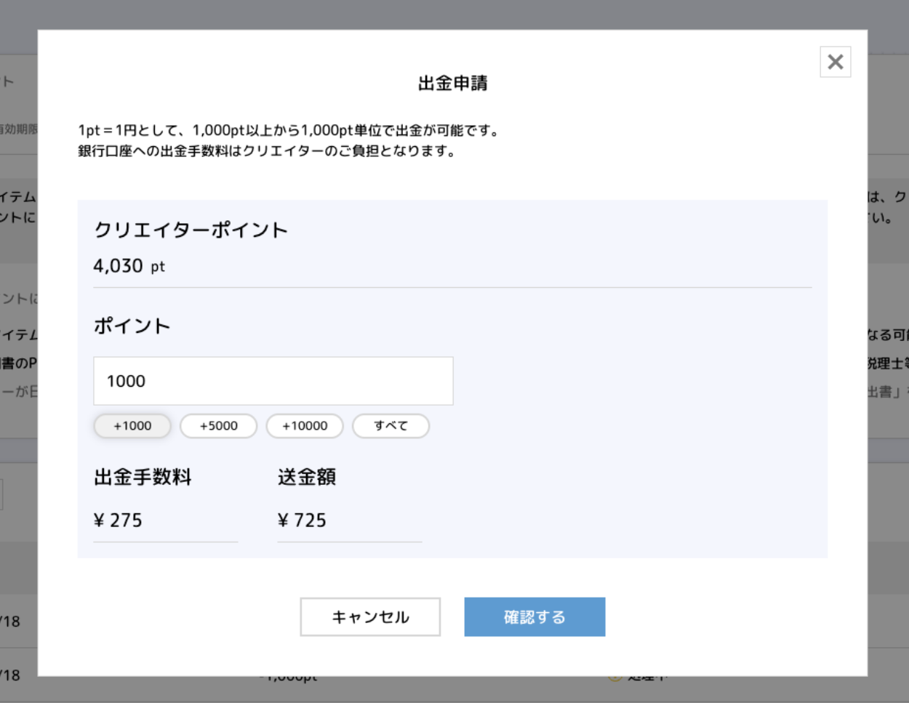
Task: Click the キャンセル button
Action: (370, 617)
